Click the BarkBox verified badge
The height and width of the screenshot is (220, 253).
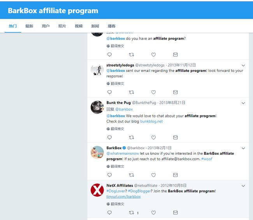(x=124, y=148)
